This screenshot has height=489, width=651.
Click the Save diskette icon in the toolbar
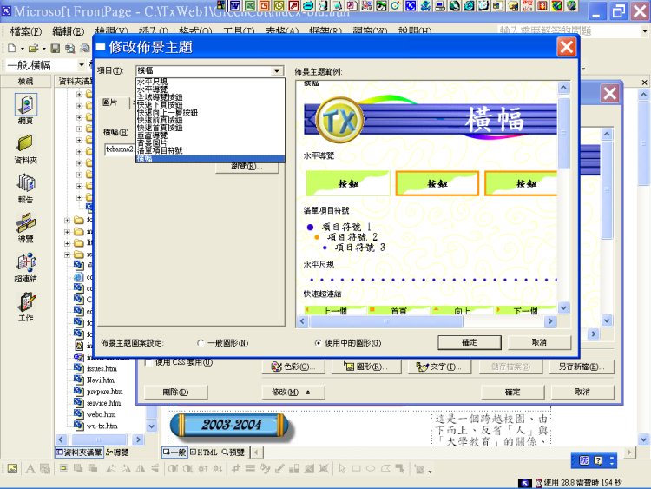pos(56,48)
